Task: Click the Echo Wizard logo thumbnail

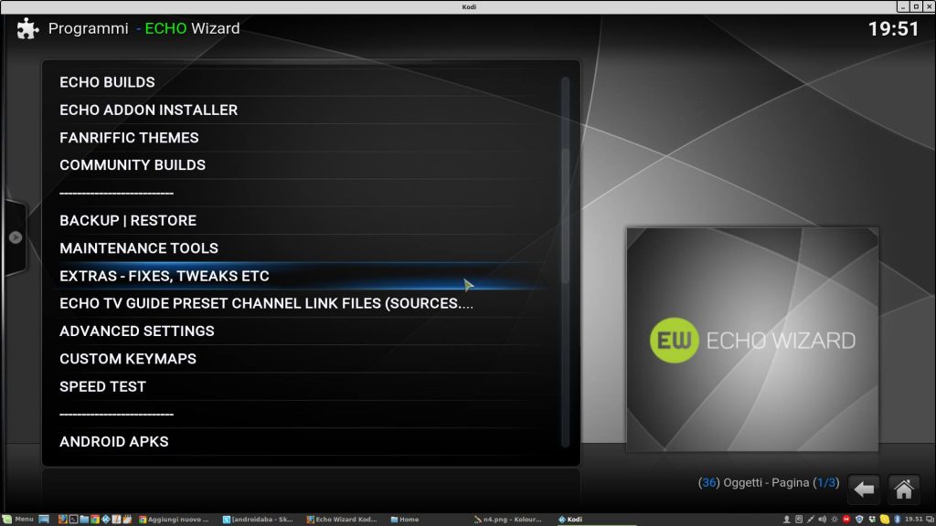Action: [x=752, y=340]
